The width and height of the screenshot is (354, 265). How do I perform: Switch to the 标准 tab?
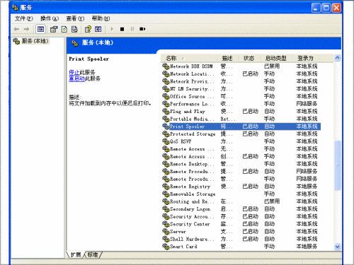coord(93,254)
